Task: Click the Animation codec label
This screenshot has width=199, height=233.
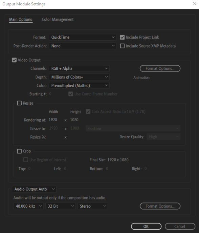Action: click(x=141, y=78)
